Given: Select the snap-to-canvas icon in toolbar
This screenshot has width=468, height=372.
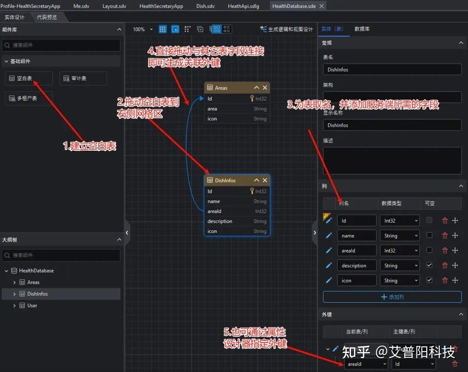Looking at the screenshot, I should tap(175, 29).
